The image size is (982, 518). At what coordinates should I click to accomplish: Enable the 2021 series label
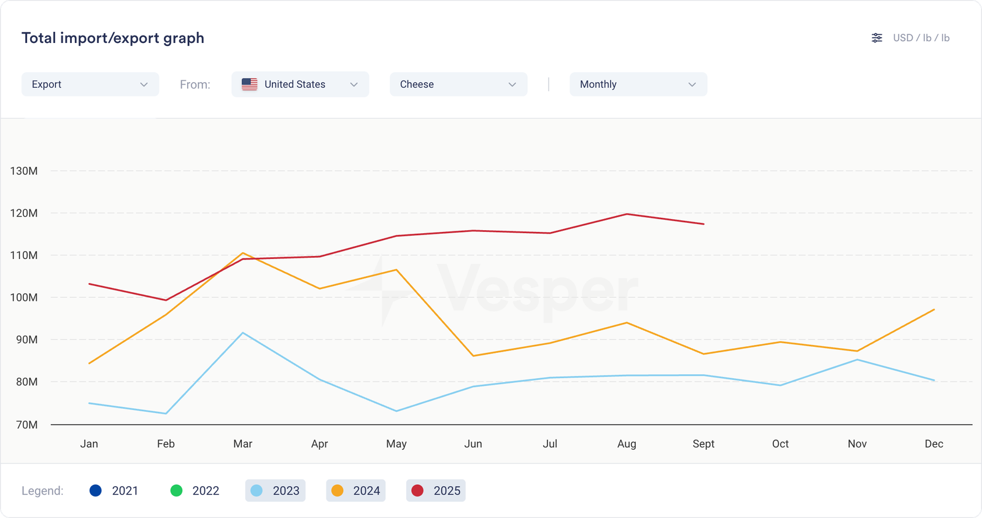tap(125, 490)
